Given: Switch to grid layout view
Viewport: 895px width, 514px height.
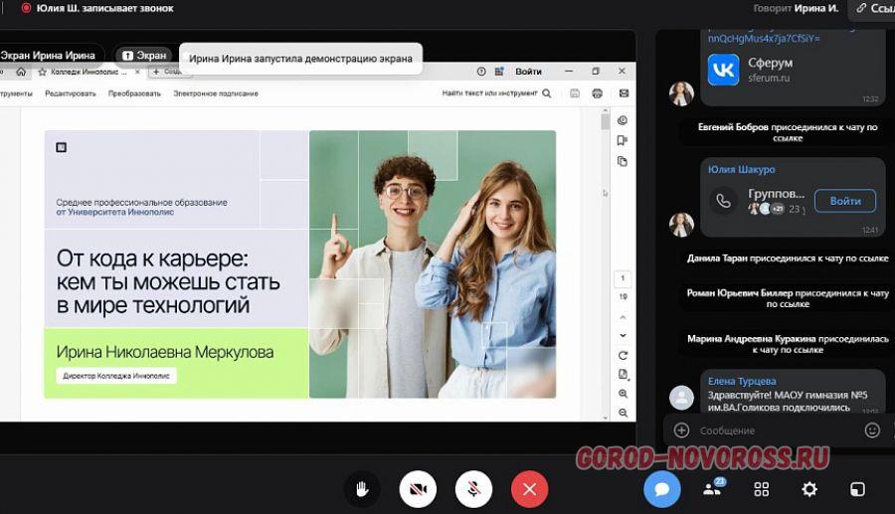Looking at the screenshot, I should (762, 489).
